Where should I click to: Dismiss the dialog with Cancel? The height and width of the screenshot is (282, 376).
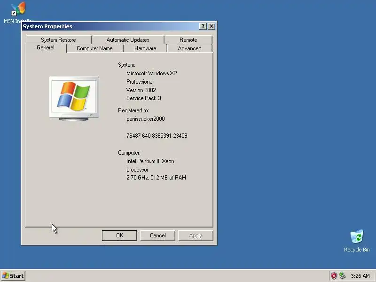pos(157,235)
